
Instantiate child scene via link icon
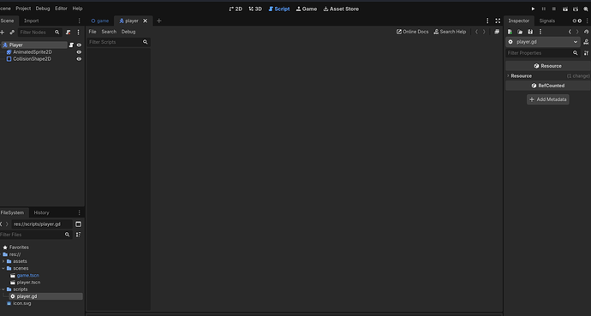click(x=12, y=33)
